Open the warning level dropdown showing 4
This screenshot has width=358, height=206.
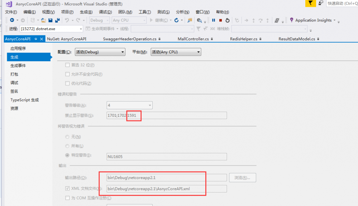(x=129, y=105)
